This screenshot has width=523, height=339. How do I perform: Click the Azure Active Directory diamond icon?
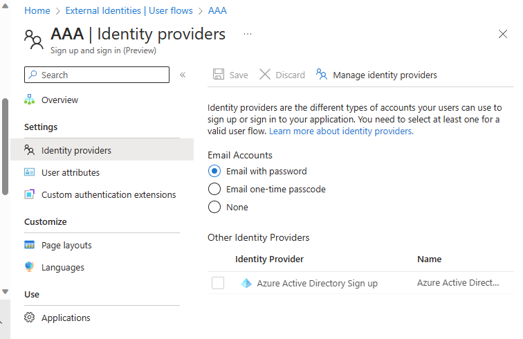tap(246, 283)
